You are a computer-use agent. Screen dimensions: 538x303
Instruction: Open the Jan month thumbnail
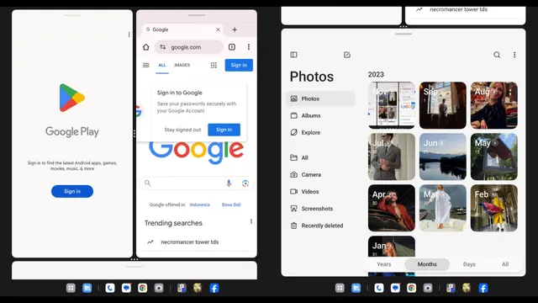392,247
